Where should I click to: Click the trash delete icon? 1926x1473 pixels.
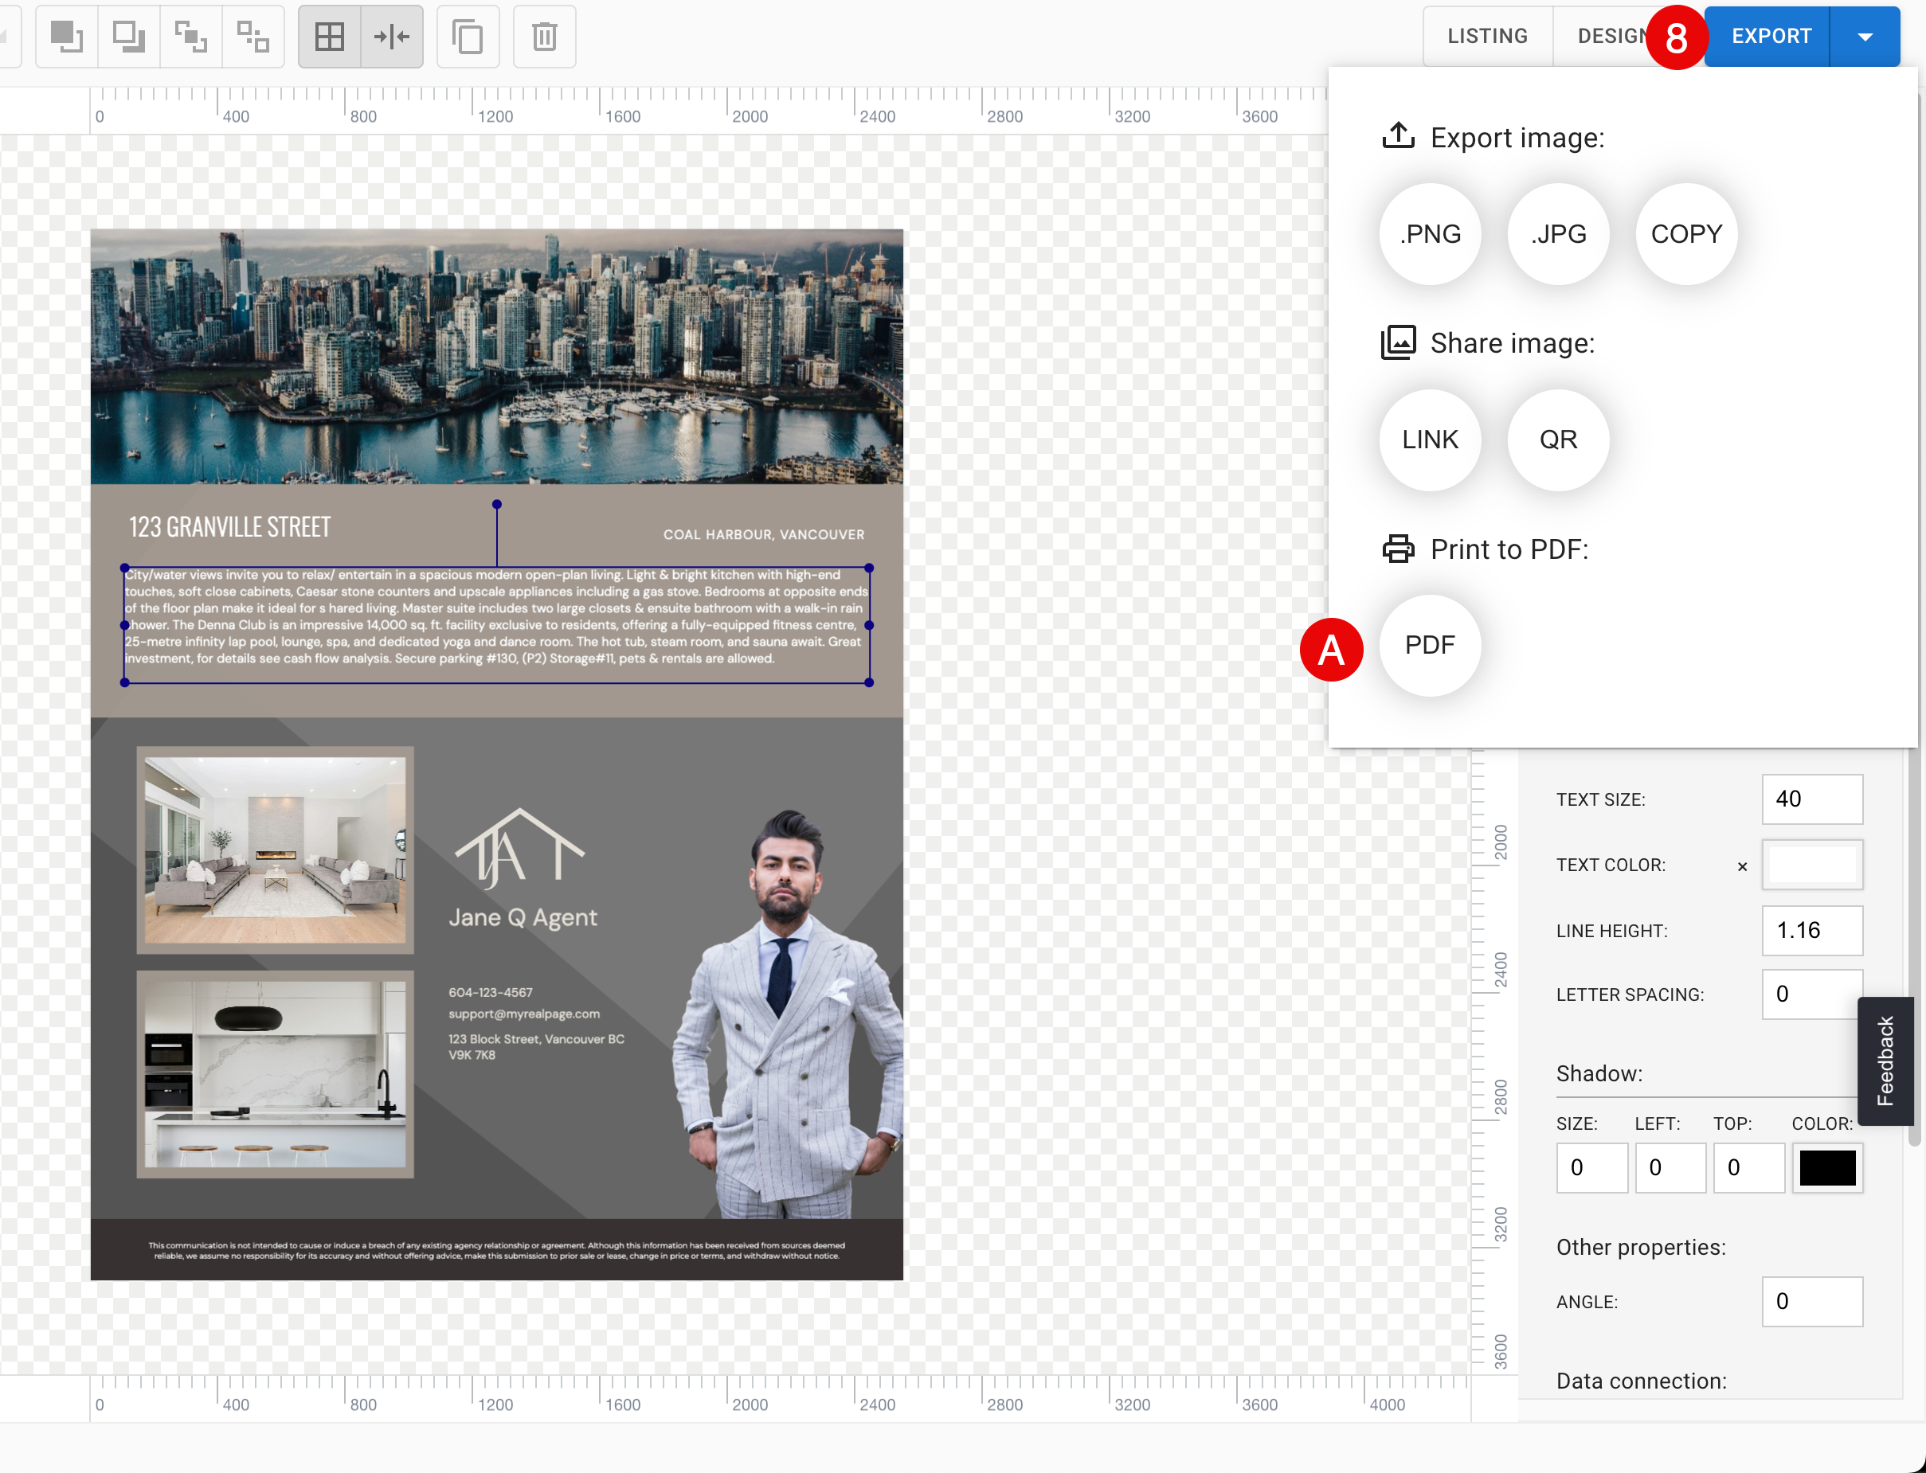545,36
